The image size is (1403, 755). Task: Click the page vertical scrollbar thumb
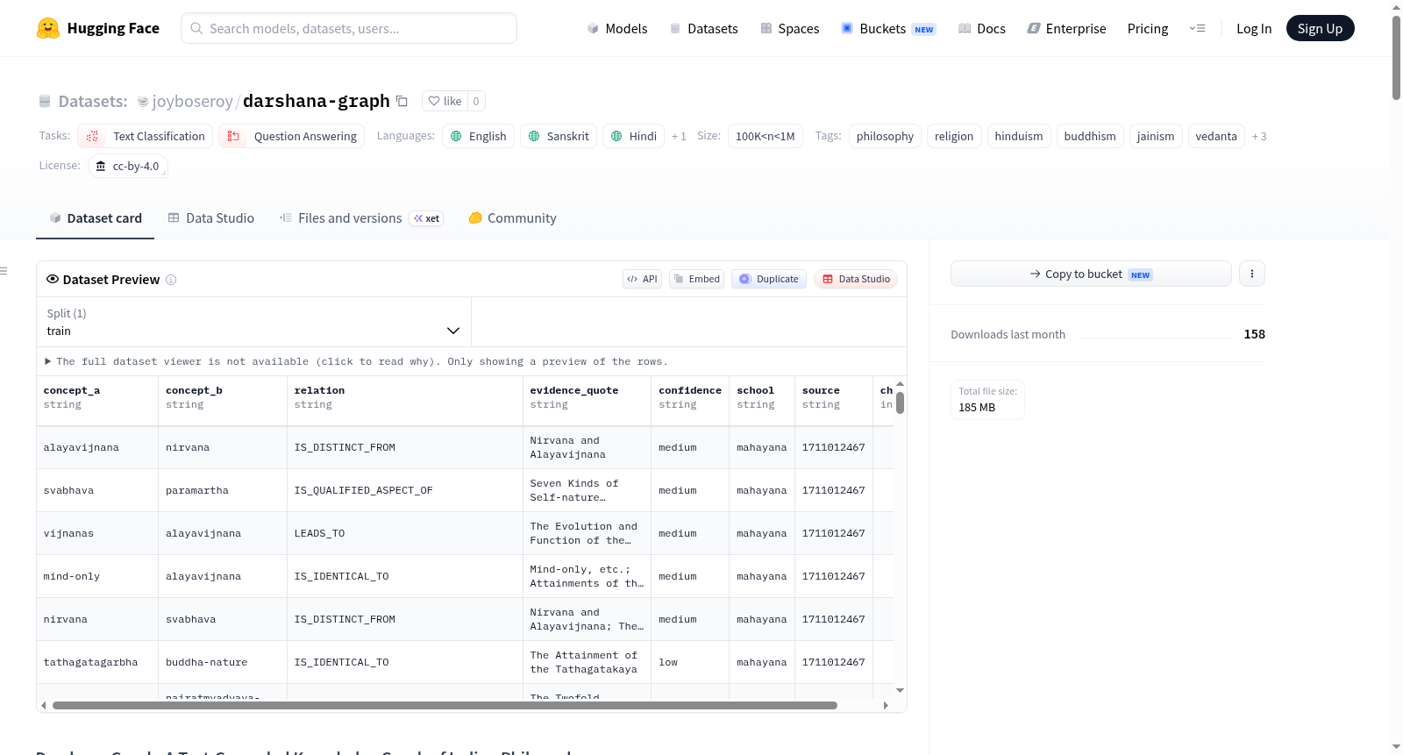[x=1396, y=58]
